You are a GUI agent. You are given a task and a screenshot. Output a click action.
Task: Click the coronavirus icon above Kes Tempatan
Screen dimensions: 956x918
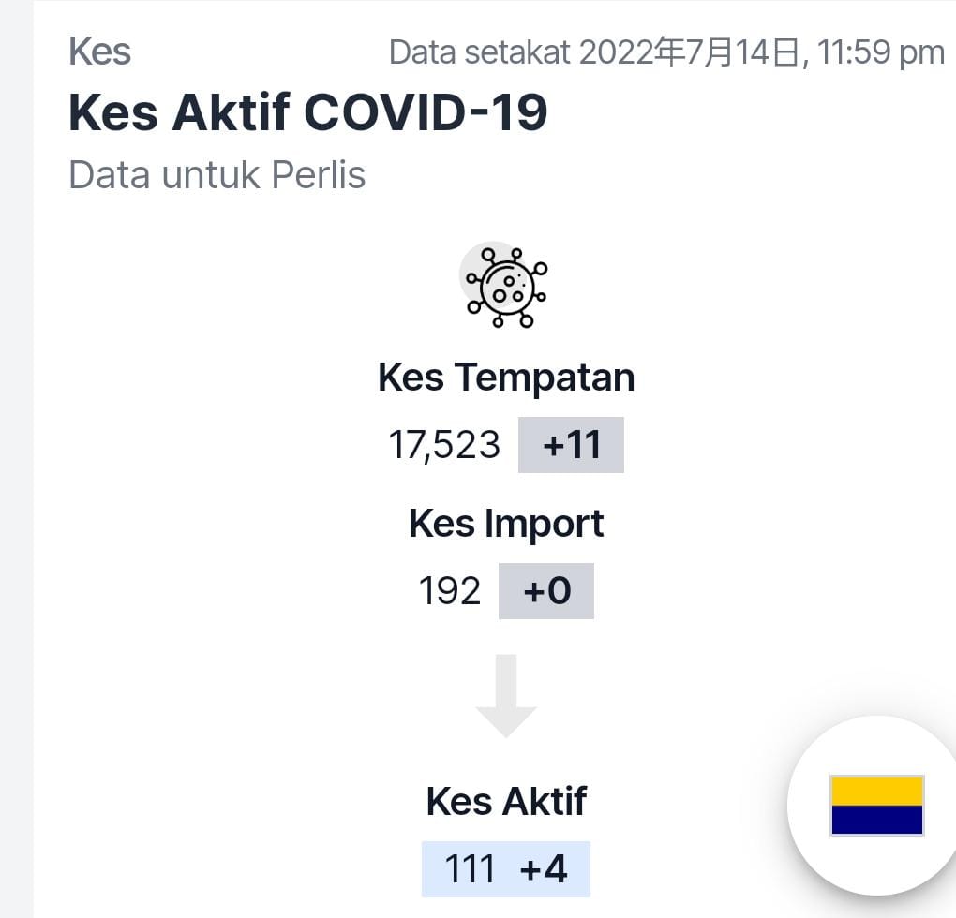[x=504, y=286]
